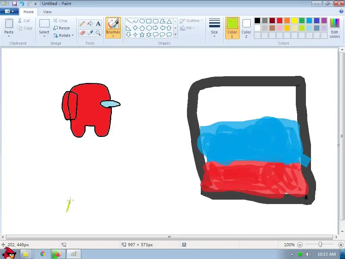Image resolution: width=345 pixels, height=259 pixels.
Task: Open the Customize Quick Access Toolbar arrow
Action: [x=35, y=4]
